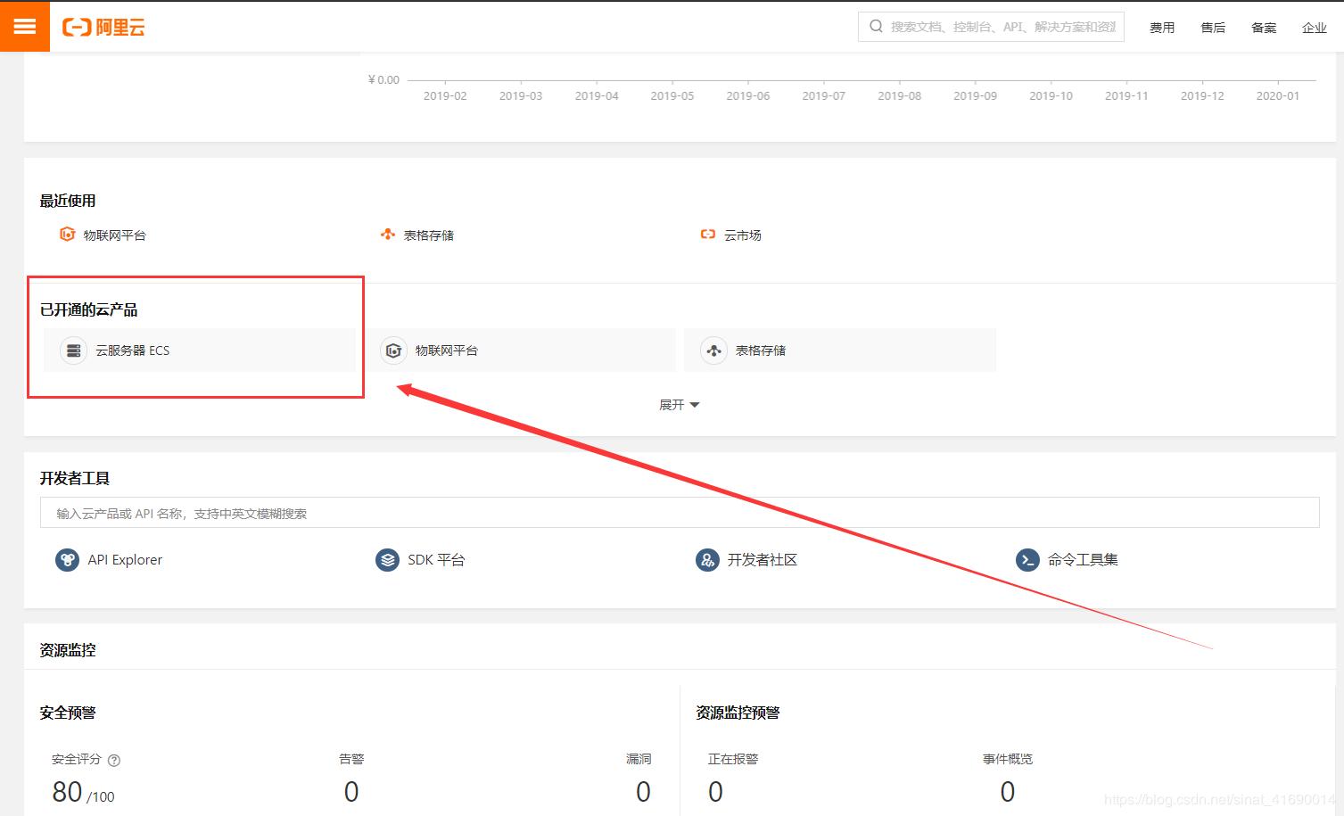Click the 表格存储 icon in recently used
Screen dimensions: 1344x816
[x=387, y=235]
